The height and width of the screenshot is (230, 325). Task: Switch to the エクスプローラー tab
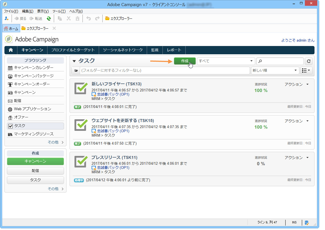click(35, 28)
